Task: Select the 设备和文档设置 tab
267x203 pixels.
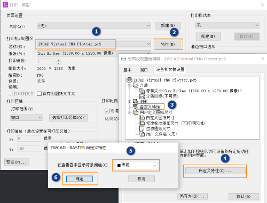Action: click(170, 69)
